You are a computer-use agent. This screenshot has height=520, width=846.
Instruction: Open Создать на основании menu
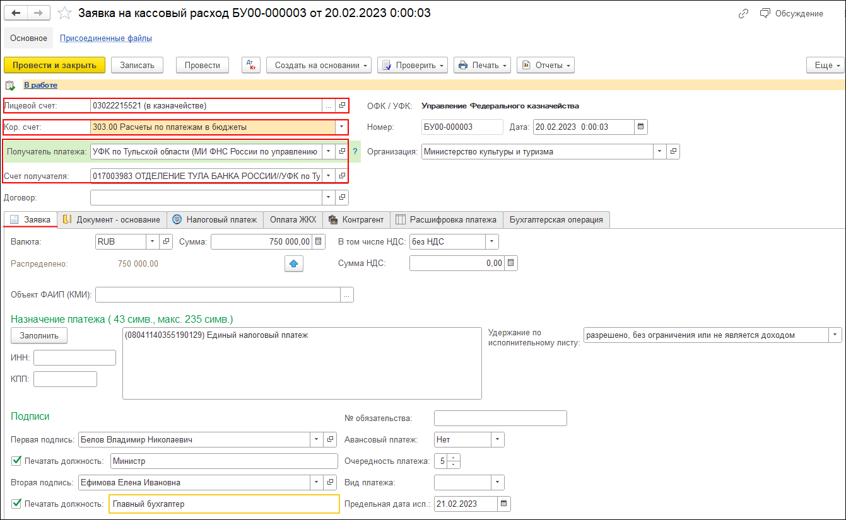coord(320,65)
